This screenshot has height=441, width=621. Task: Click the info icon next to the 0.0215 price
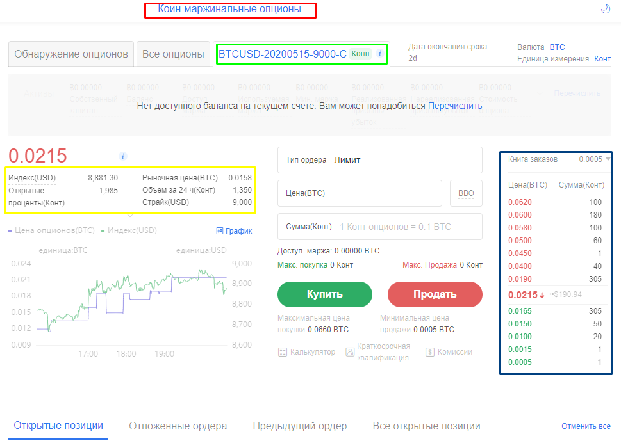point(123,156)
